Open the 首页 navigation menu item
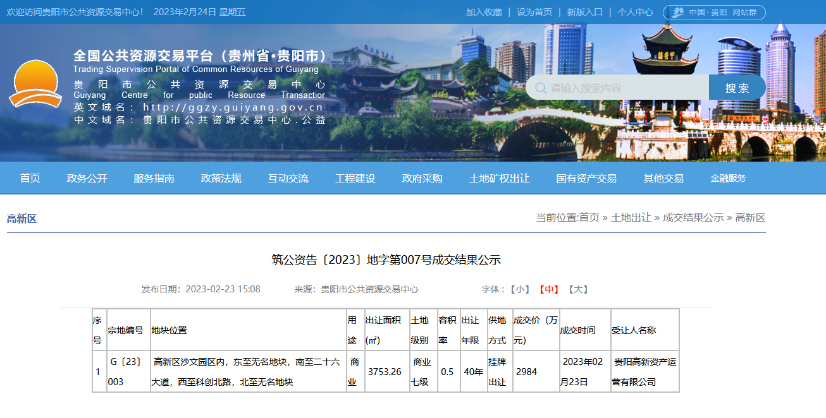Image resolution: width=826 pixels, height=418 pixels. click(30, 179)
